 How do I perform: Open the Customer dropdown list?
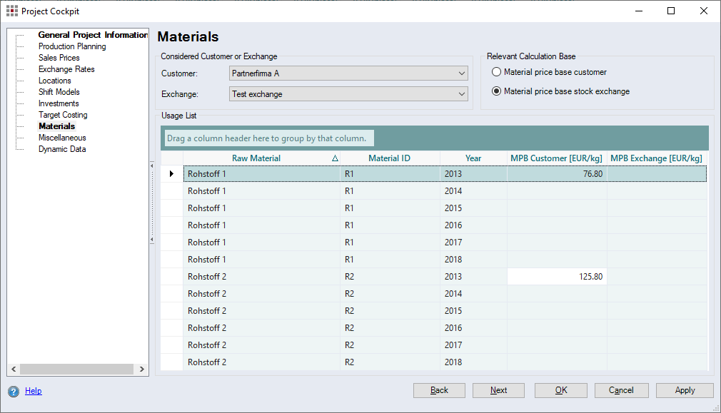[461, 73]
